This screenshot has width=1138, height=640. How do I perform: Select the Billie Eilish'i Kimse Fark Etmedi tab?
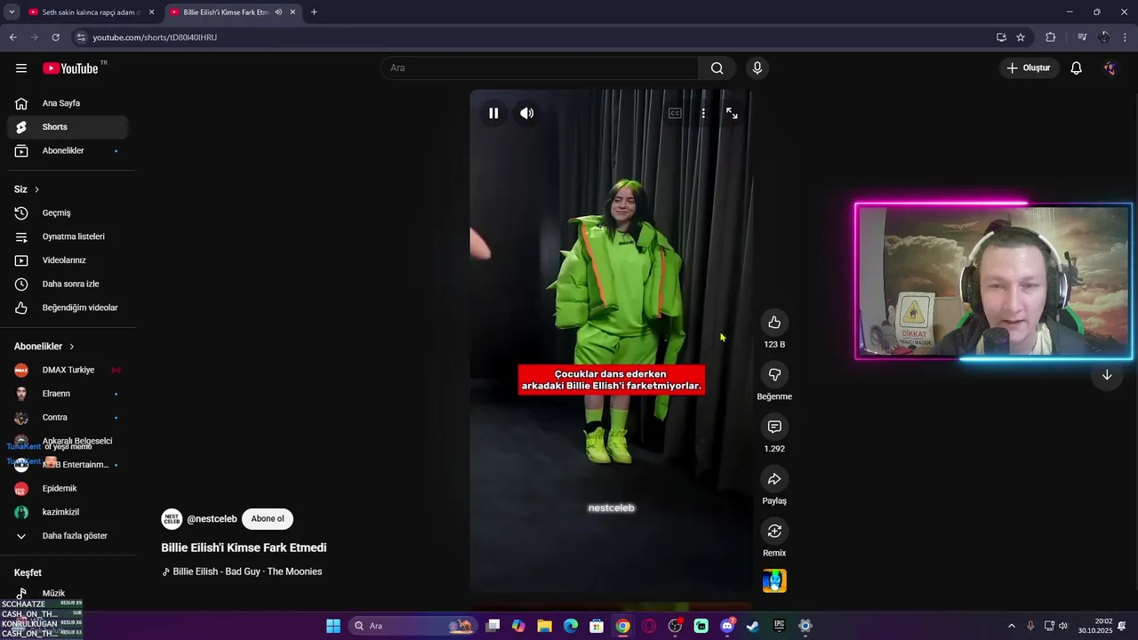[226, 12]
